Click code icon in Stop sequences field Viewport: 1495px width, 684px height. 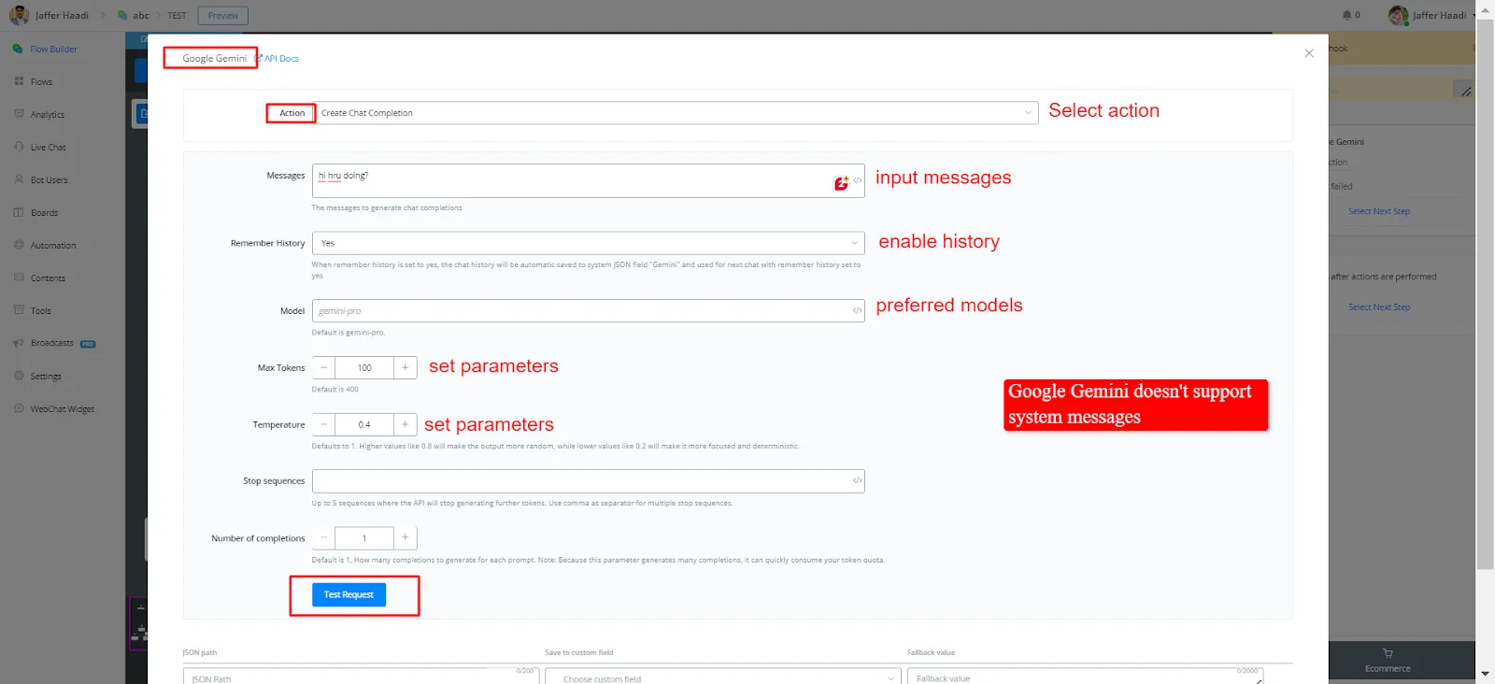(x=858, y=480)
